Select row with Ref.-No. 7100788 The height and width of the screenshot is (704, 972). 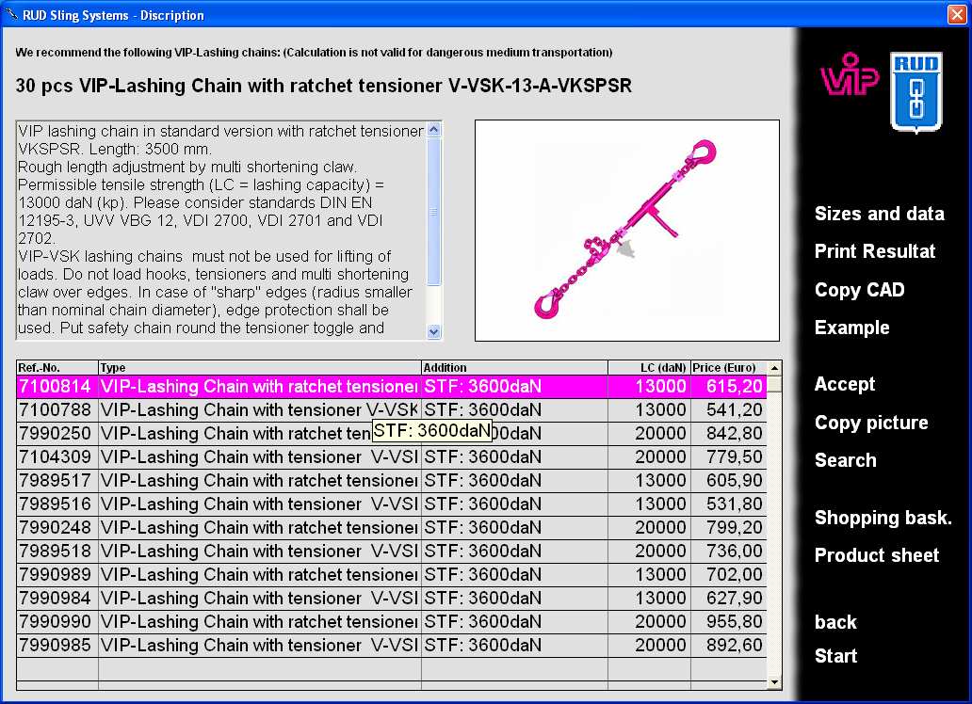(392, 410)
